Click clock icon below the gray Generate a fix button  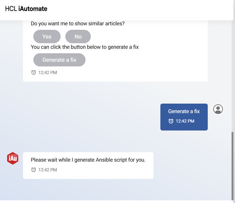coord(34,72)
